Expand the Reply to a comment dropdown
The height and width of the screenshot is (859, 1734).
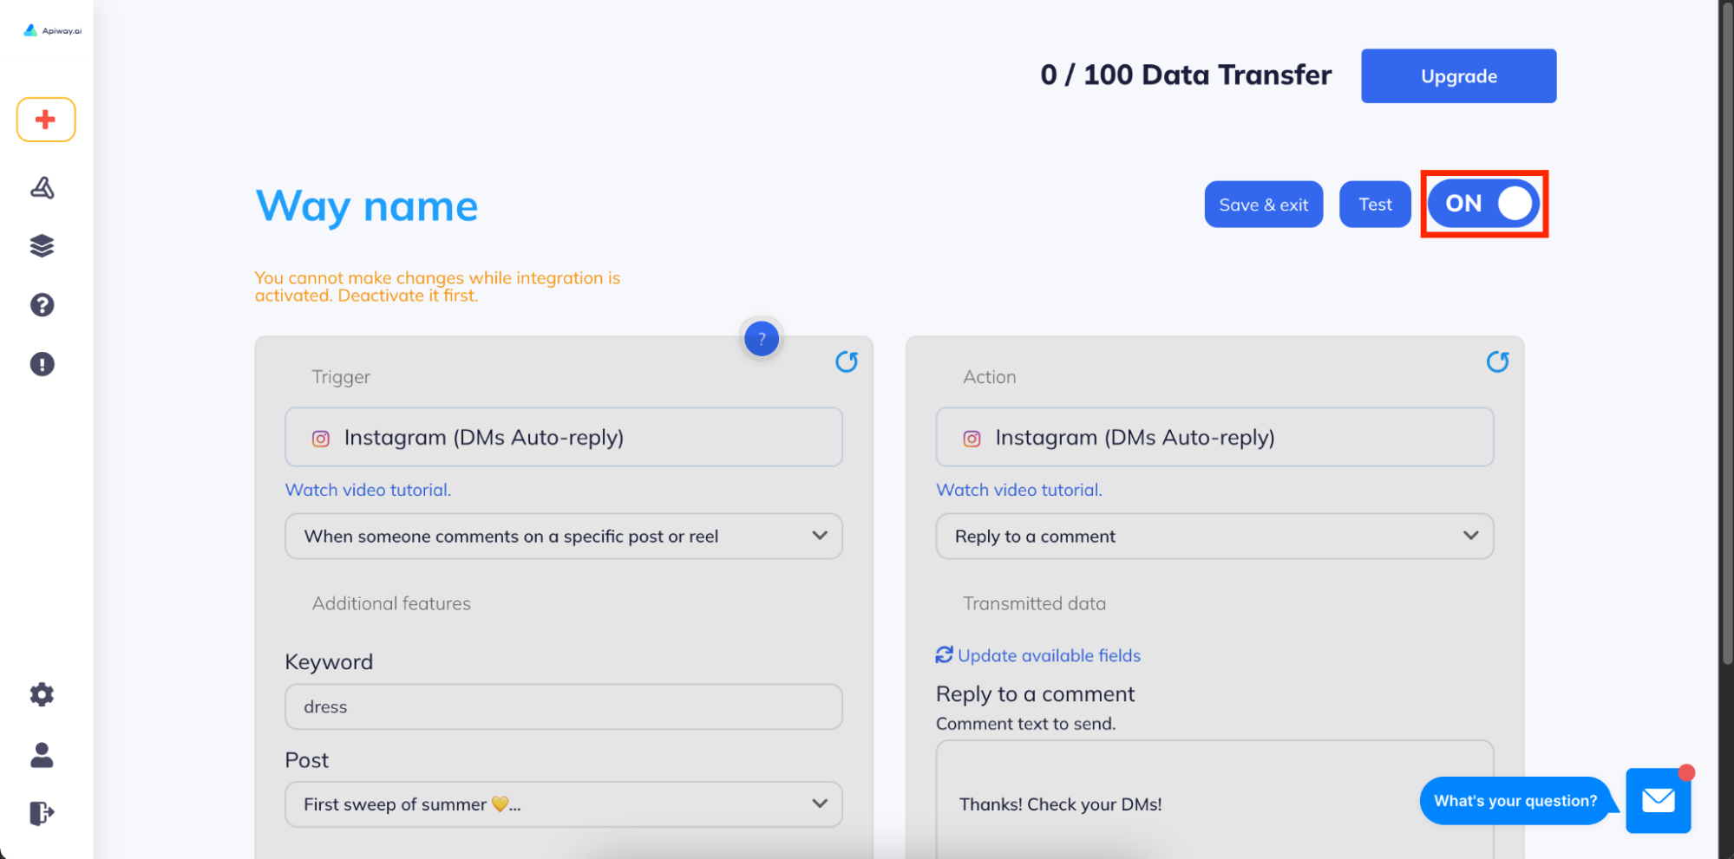[x=1214, y=537]
